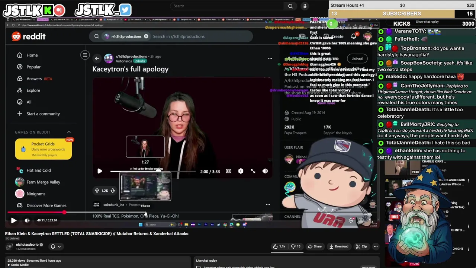Open the Farm Merge Valley game
476x268 pixels.
(43, 182)
